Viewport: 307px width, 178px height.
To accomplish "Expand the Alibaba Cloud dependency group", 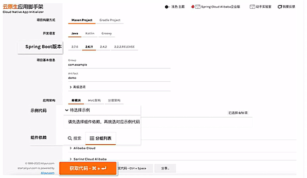I will tap(83, 148).
